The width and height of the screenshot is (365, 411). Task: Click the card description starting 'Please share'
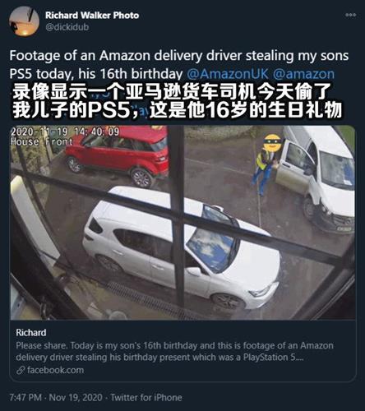174,351
